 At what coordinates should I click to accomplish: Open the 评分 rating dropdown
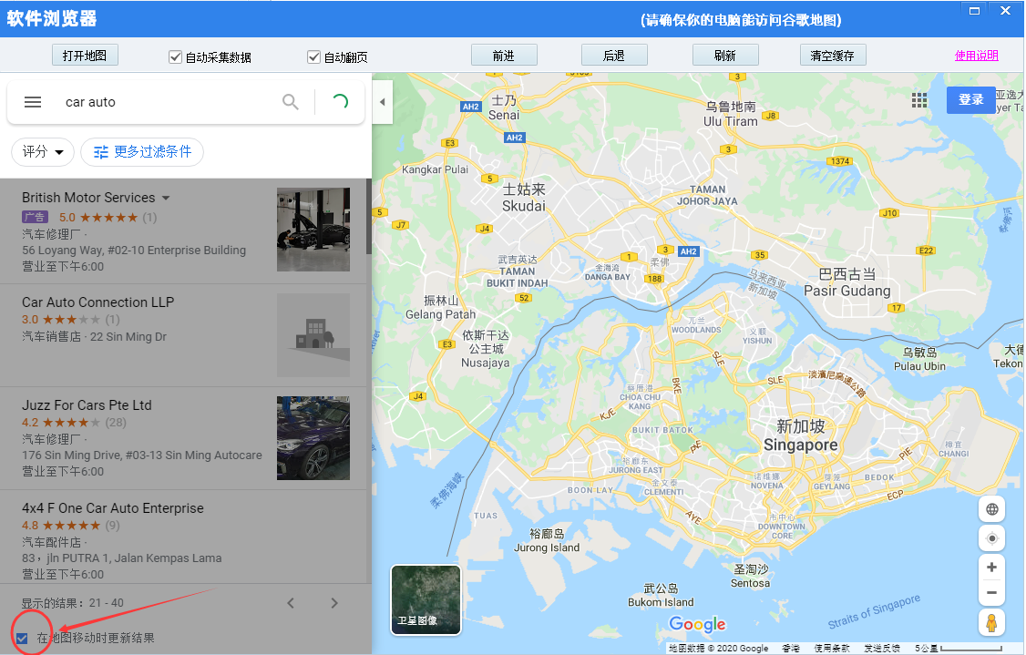click(x=43, y=152)
